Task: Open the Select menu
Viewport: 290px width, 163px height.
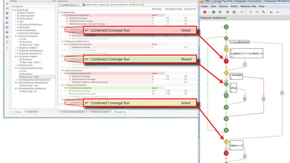Action: click(234, 6)
